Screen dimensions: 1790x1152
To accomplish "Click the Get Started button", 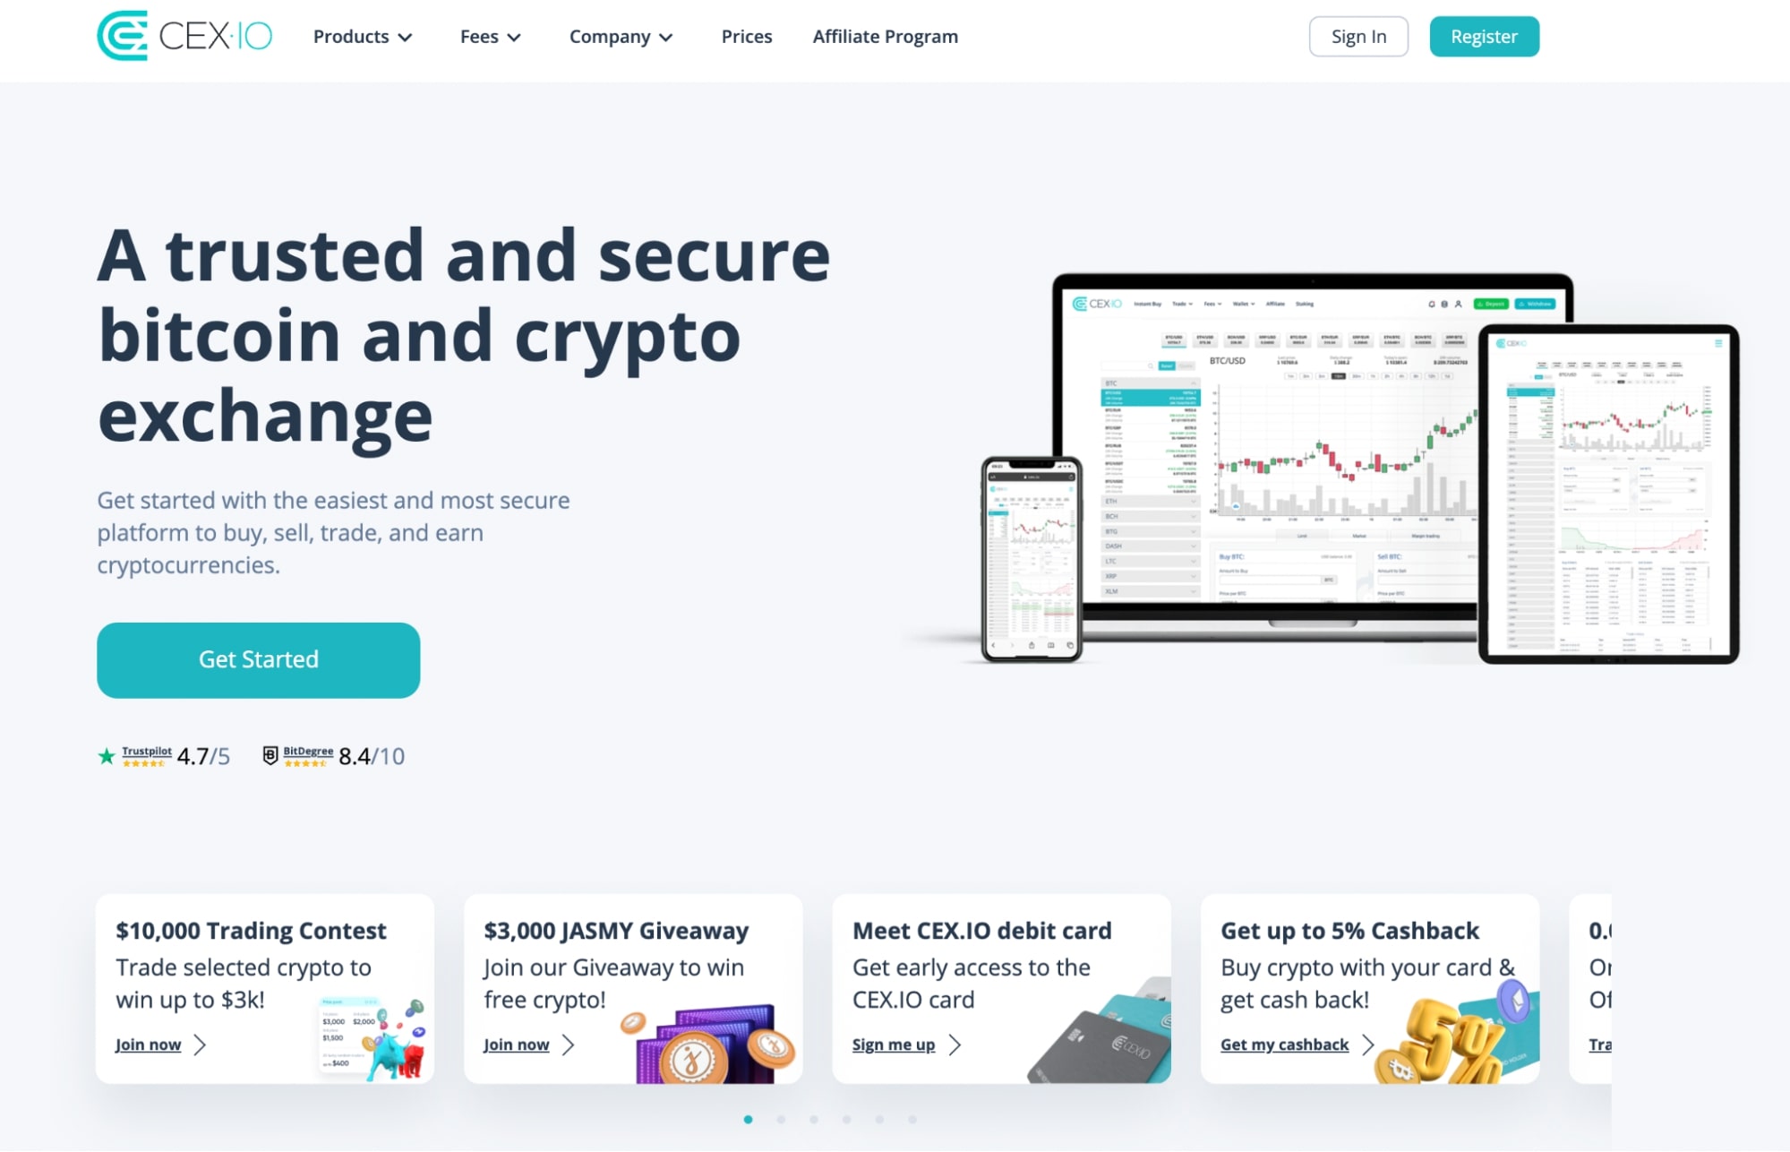I will 258,658.
